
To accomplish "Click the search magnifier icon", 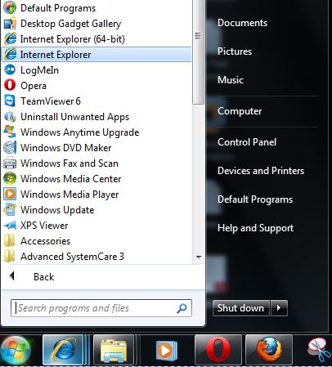I will pos(182,308).
